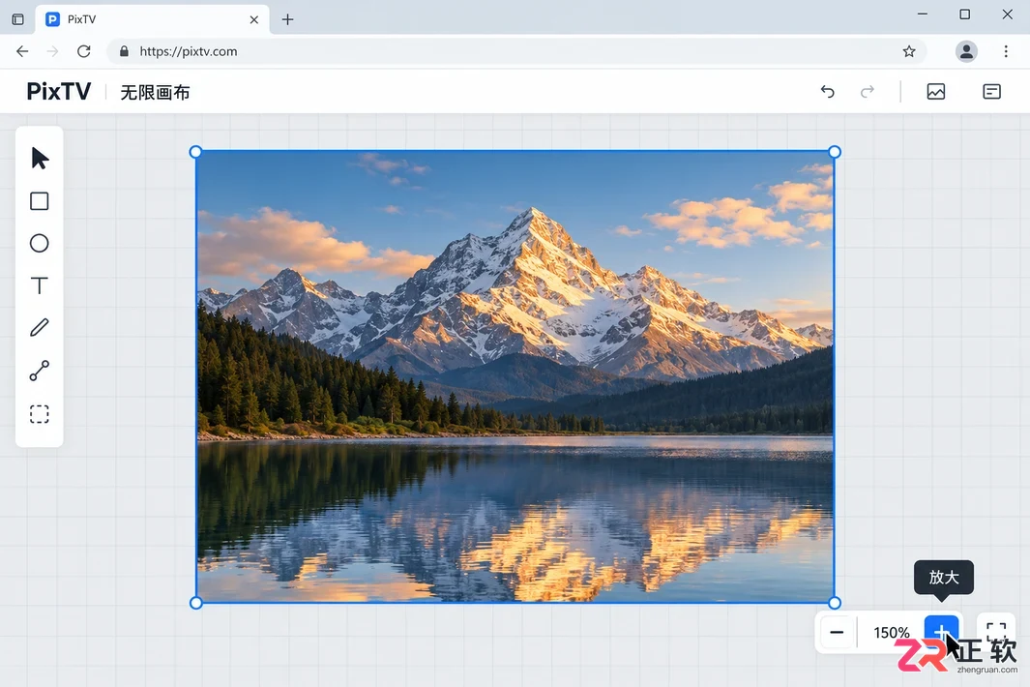The image size is (1030, 687).
Task: Switch to the PixTV browser tab
Action: click(153, 19)
